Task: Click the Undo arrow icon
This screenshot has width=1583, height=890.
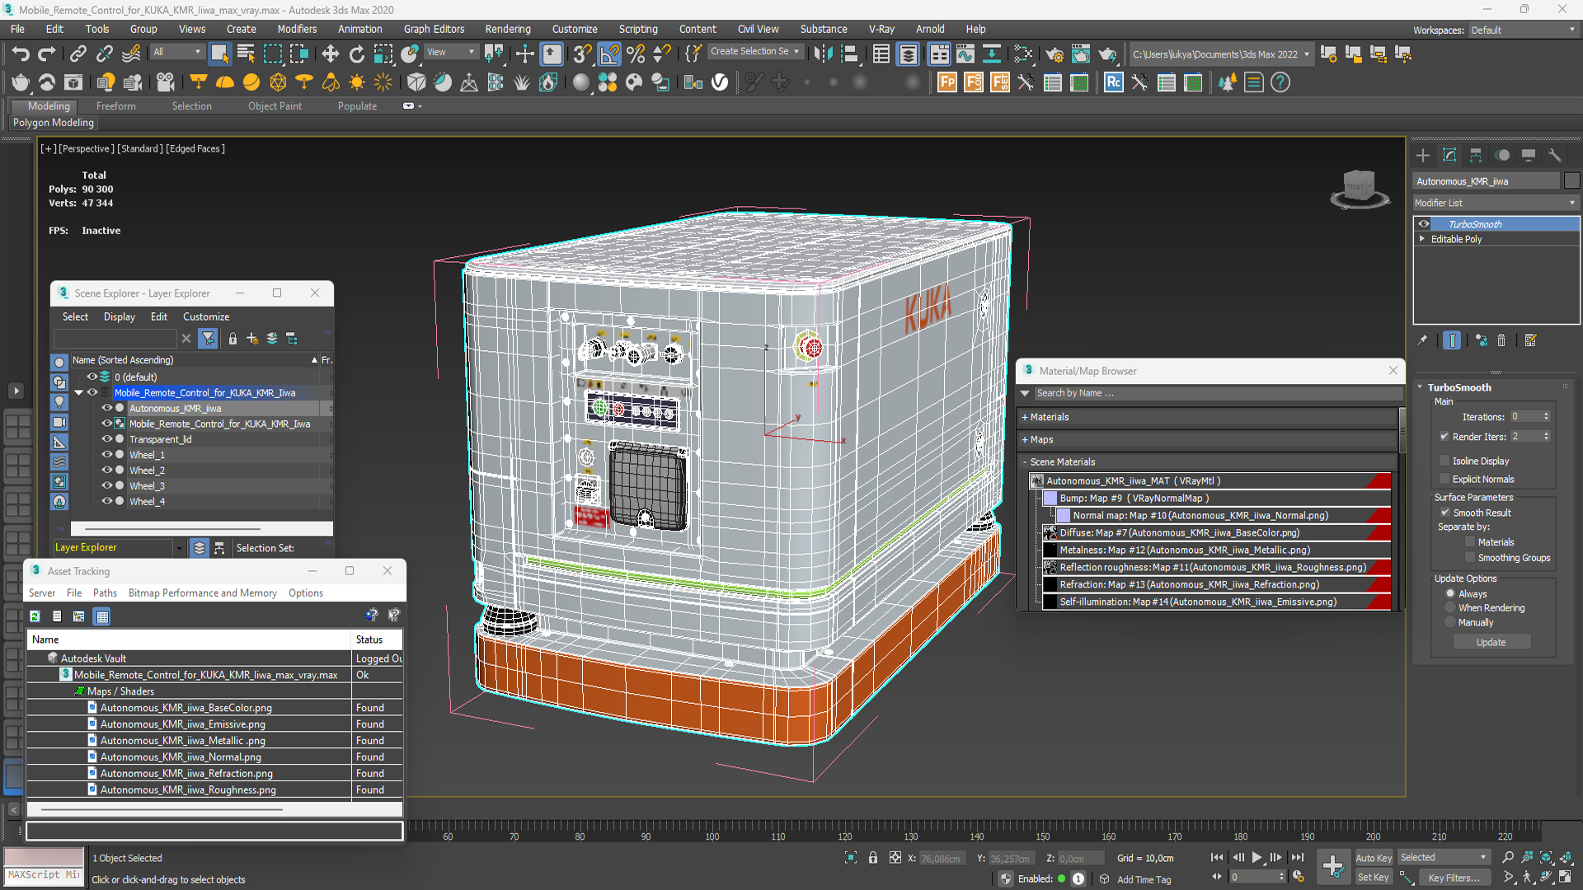Action: pyautogui.click(x=21, y=54)
